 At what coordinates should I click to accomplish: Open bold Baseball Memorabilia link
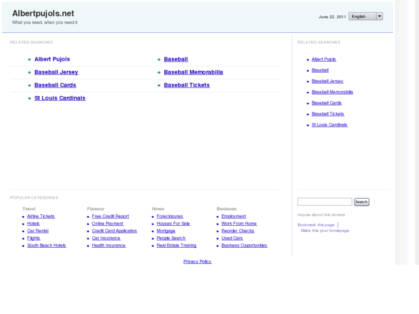click(194, 72)
